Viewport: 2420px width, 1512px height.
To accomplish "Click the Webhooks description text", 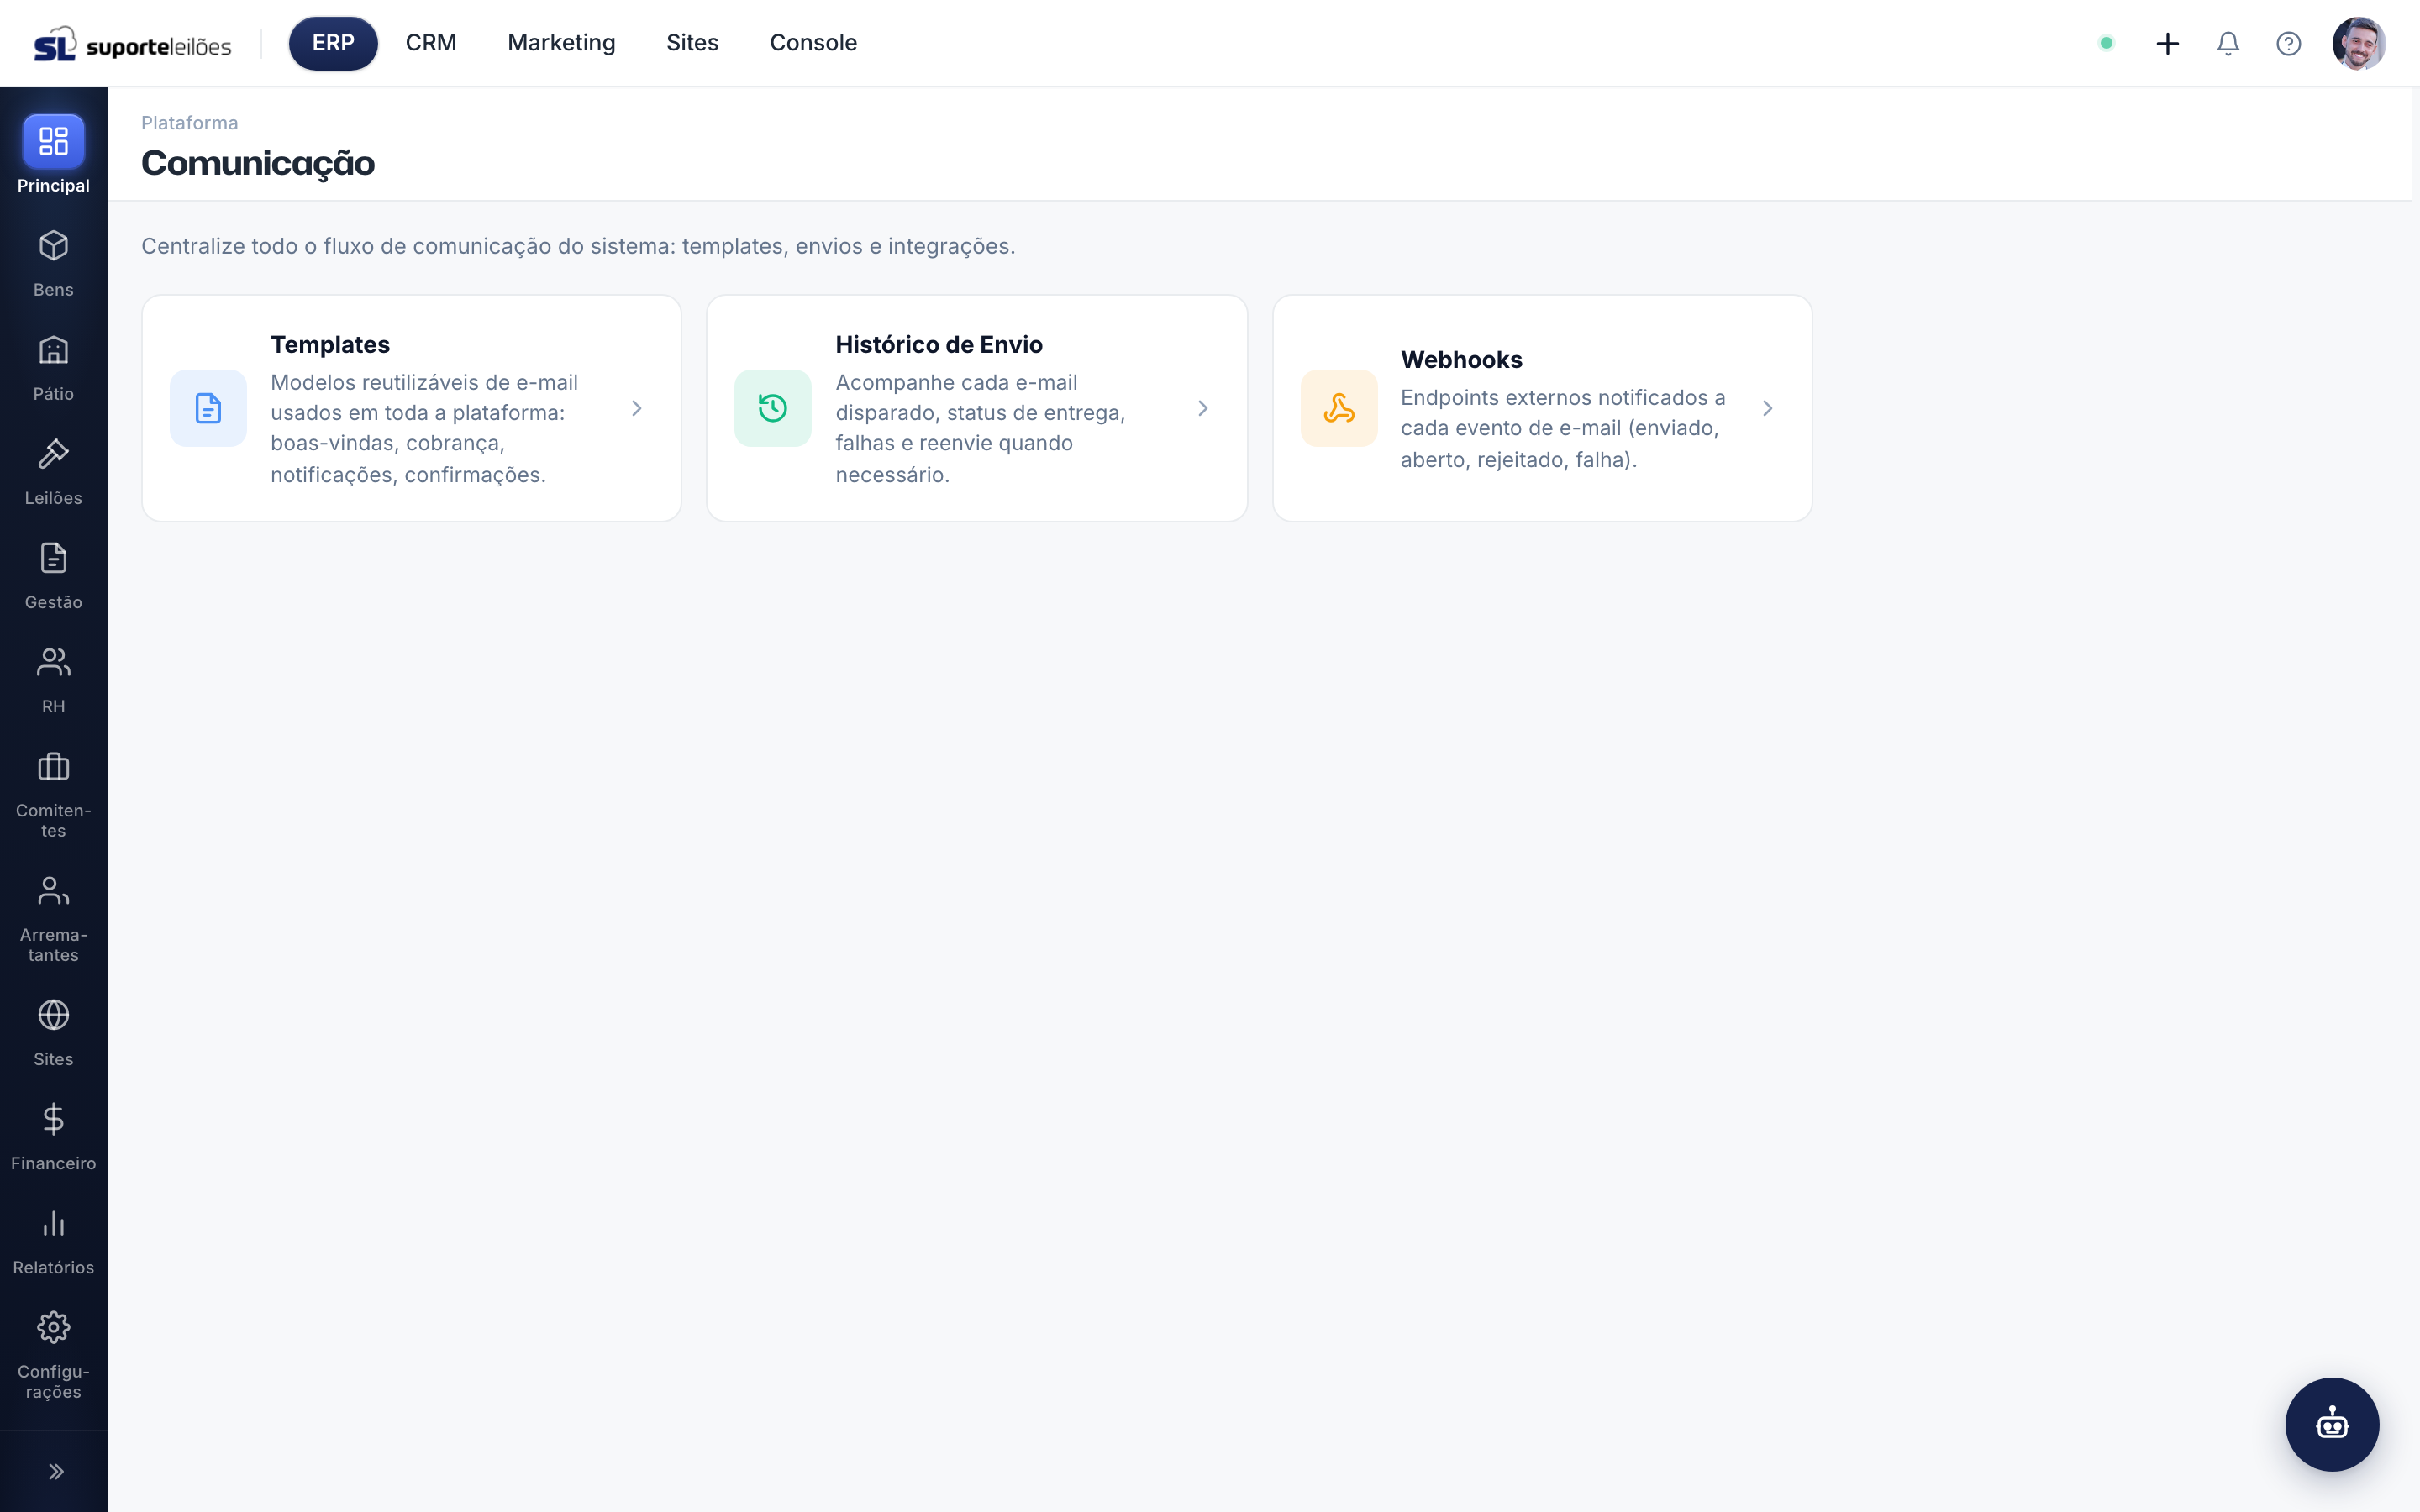I will coord(1563,428).
